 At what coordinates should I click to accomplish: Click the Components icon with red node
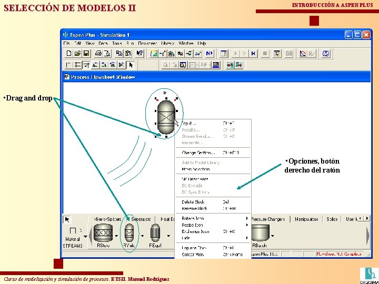click(163, 53)
